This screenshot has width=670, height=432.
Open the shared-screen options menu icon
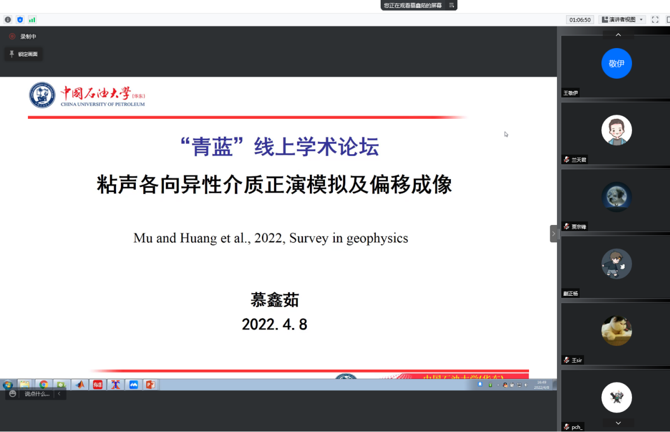(x=451, y=5)
